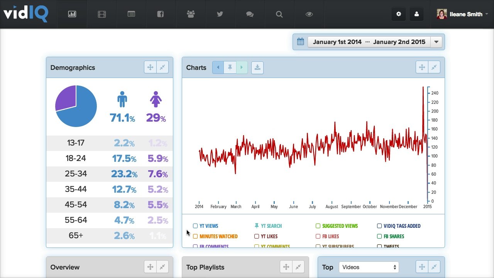
Task: Collapse the Charts panel
Action: coord(434,67)
